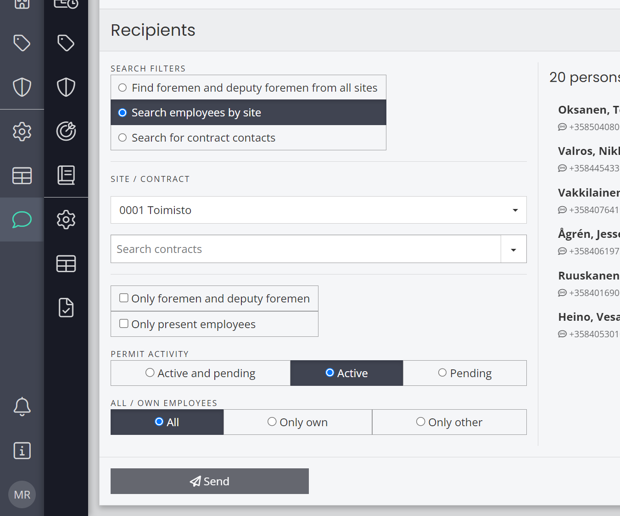Click the info icon in left sidebar
The height and width of the screenshot is (516, 620).
tap(22, 450)
